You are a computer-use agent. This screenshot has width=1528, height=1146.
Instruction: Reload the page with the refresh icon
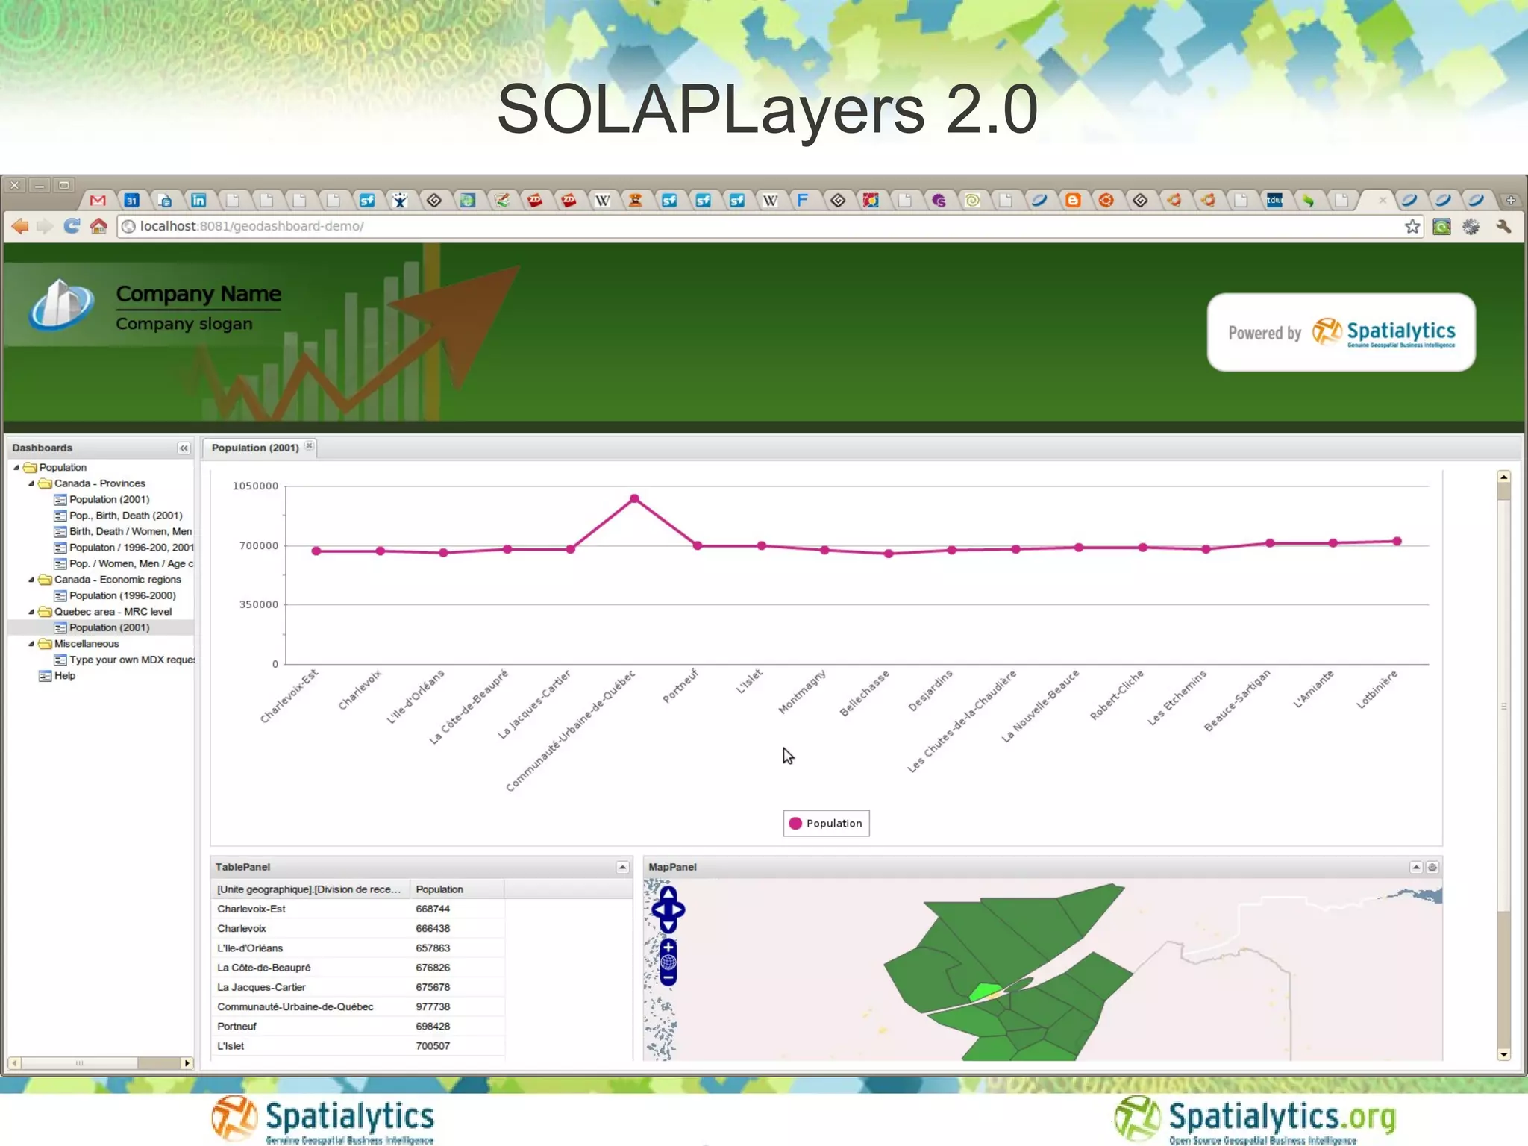72,226
